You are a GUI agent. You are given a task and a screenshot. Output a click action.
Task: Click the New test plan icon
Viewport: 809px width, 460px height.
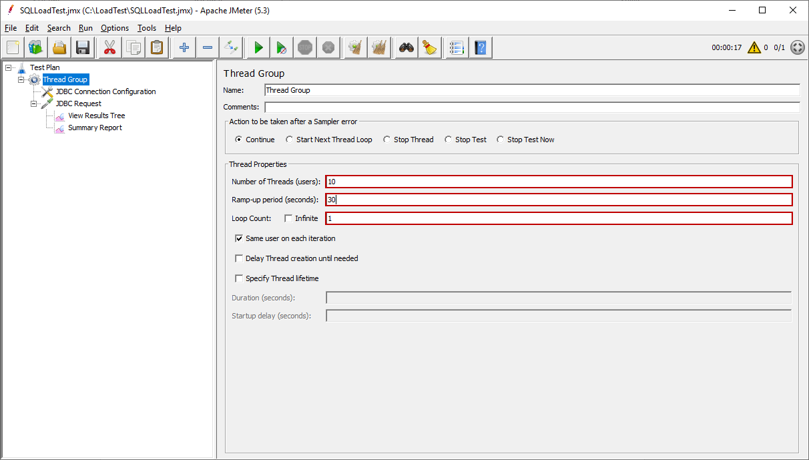(13, 47)
